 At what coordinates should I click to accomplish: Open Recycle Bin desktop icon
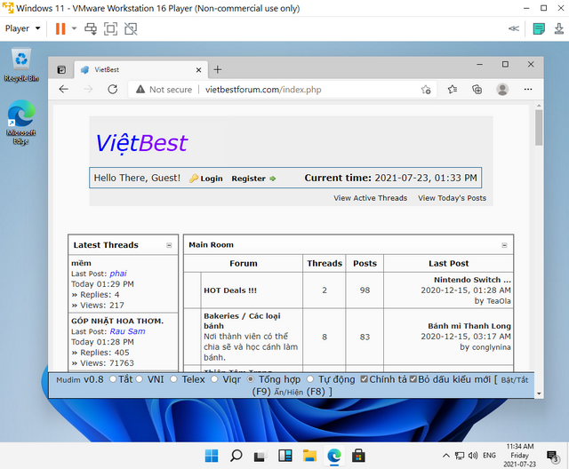click(x=21, y=65)
